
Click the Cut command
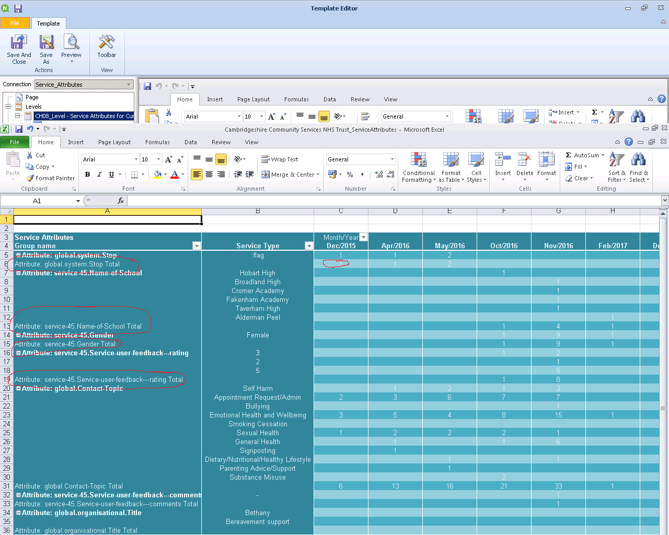point(36,155)
